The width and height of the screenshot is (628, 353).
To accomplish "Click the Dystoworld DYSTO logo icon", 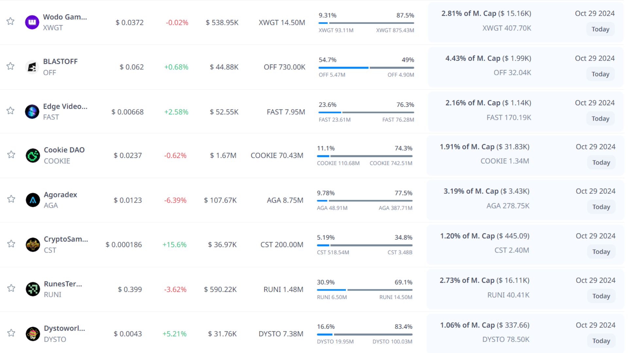I will pyautogui.click(x=33, y=334).
